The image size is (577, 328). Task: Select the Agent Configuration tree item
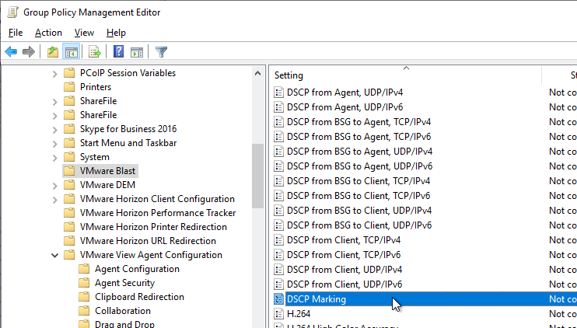(x=137, y=269)
